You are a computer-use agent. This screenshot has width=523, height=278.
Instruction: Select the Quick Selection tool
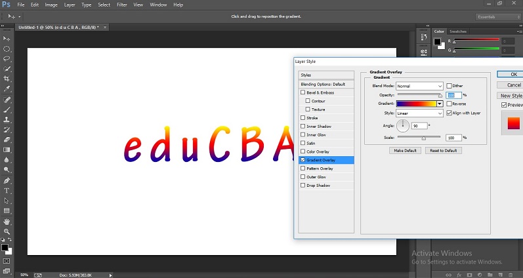pyautogui.click(x=7, y=69)
